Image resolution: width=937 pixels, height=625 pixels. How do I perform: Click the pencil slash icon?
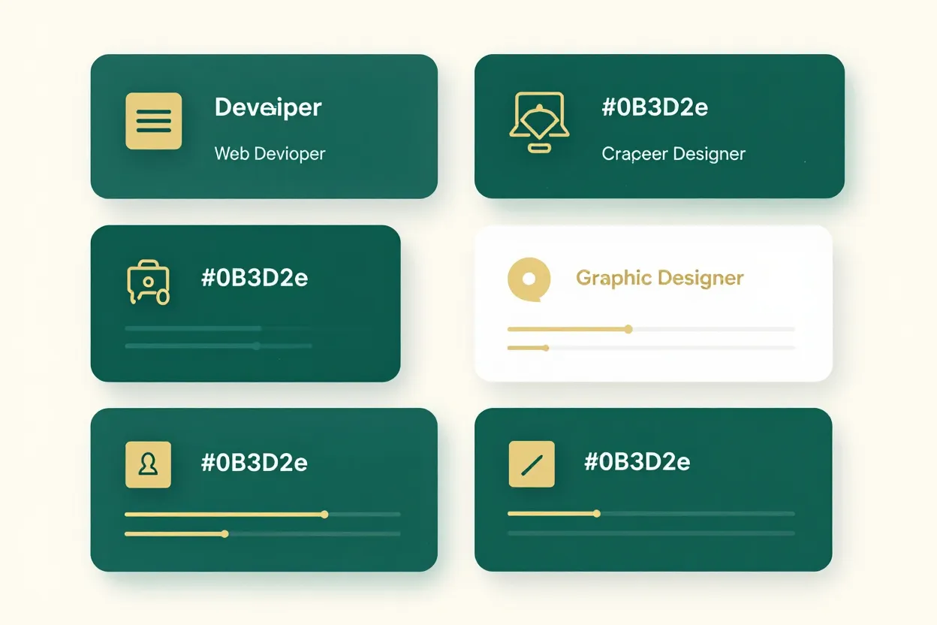532,464
